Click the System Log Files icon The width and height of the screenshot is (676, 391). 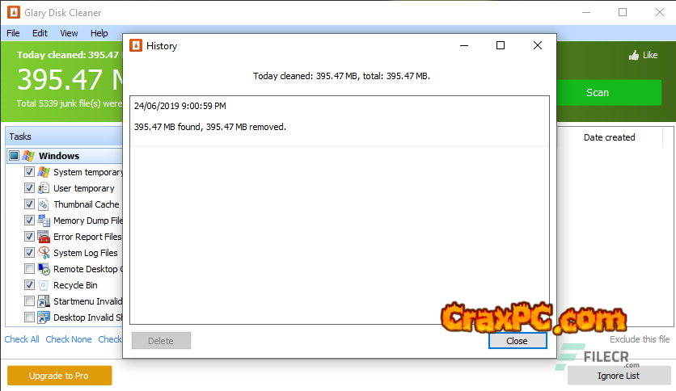(44, 253)
